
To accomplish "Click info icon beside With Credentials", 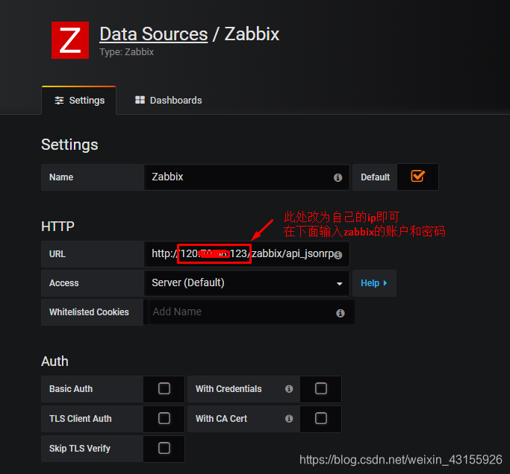I will click(289, 388).
